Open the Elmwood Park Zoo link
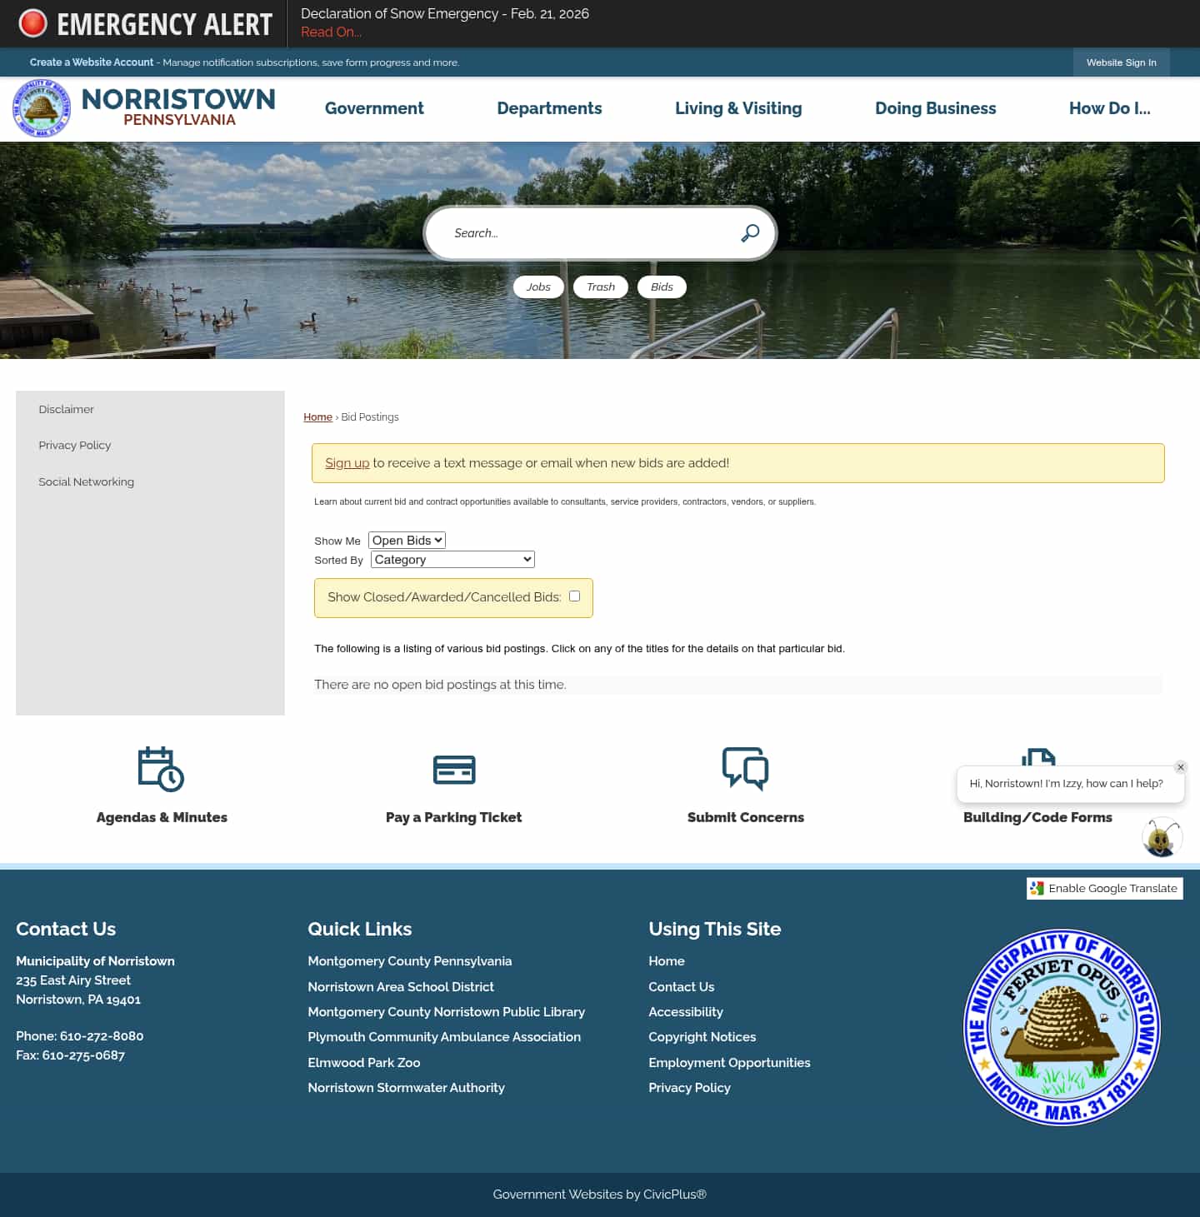1200x1217 pixels. pos(364,1062)
